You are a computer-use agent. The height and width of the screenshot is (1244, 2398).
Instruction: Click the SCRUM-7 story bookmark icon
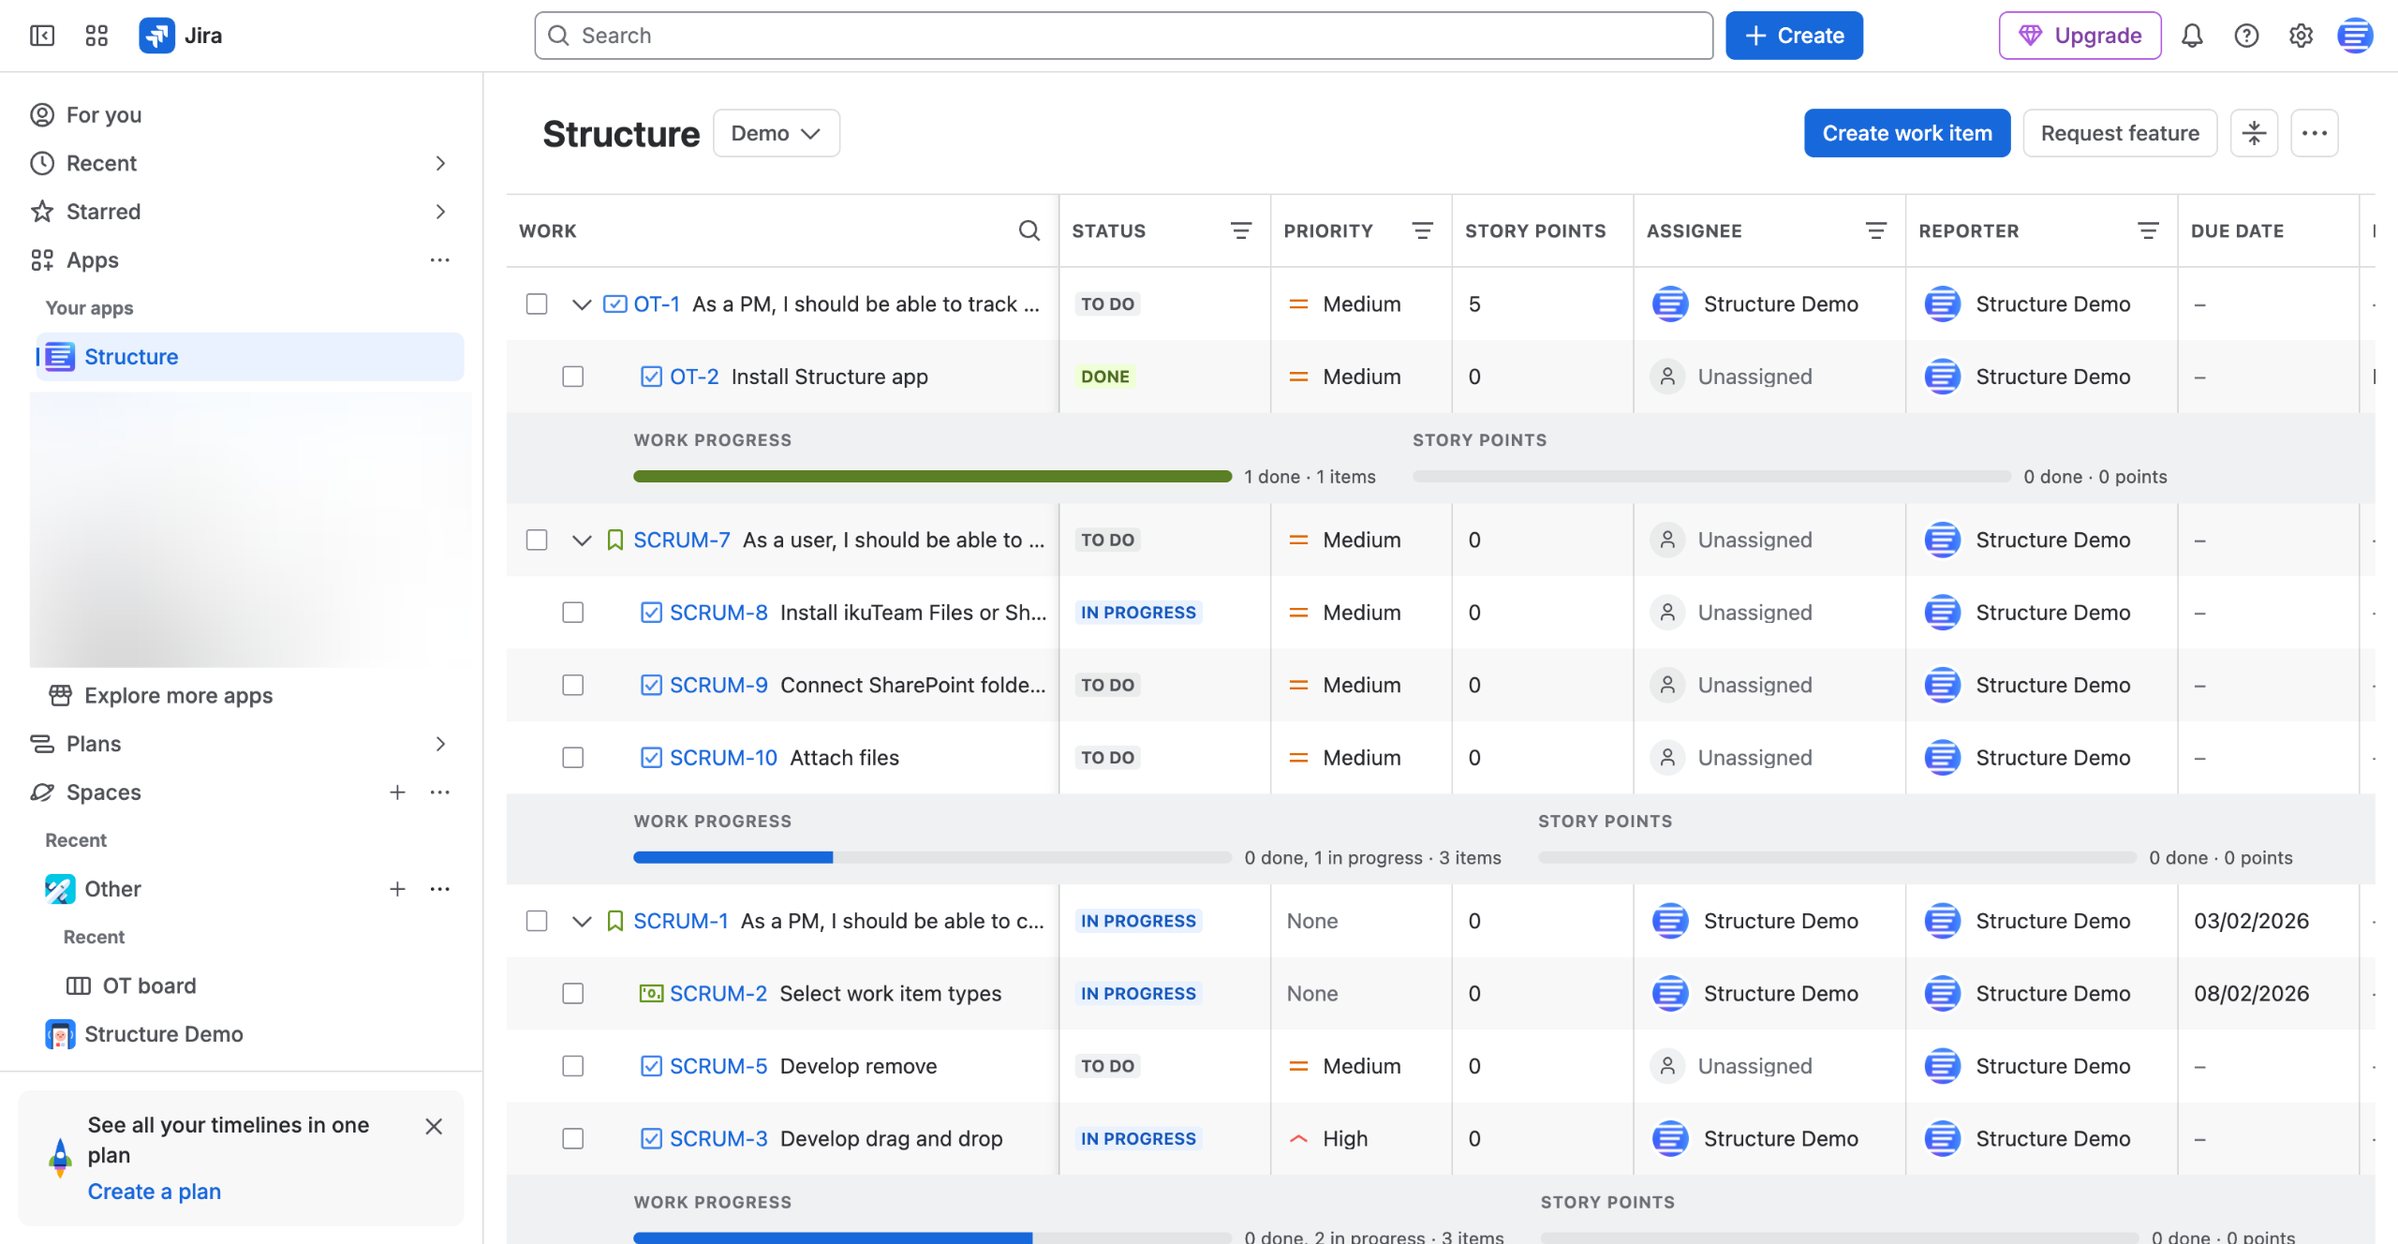pyautogui.click(x=615, y=541)
